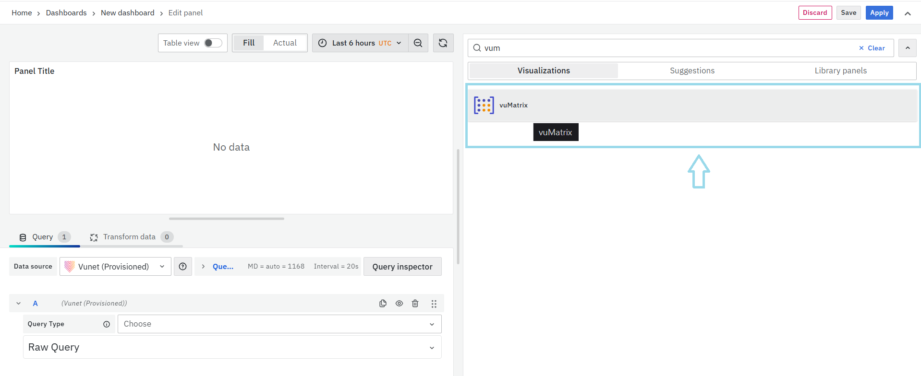This screenshot has width=921, height=376.
Task: Select the Actual size option
Action: point(285,43)
